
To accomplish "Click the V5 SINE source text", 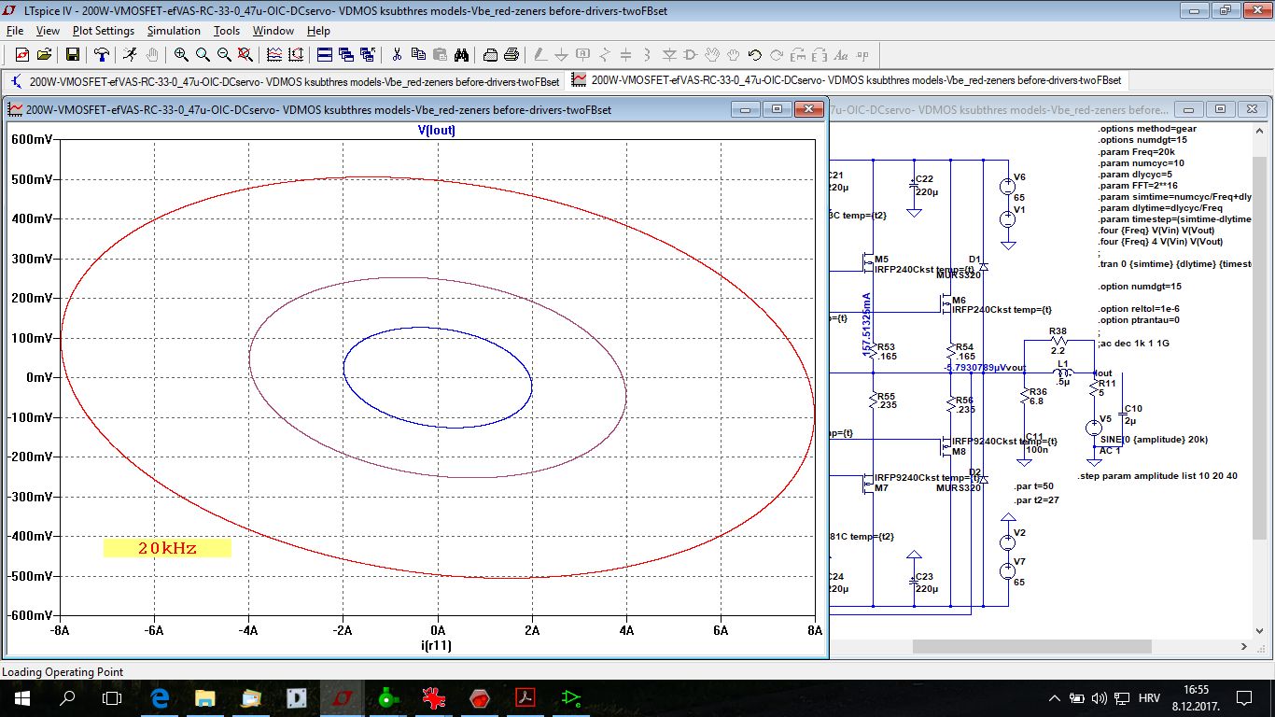I will pos(1153,440).
